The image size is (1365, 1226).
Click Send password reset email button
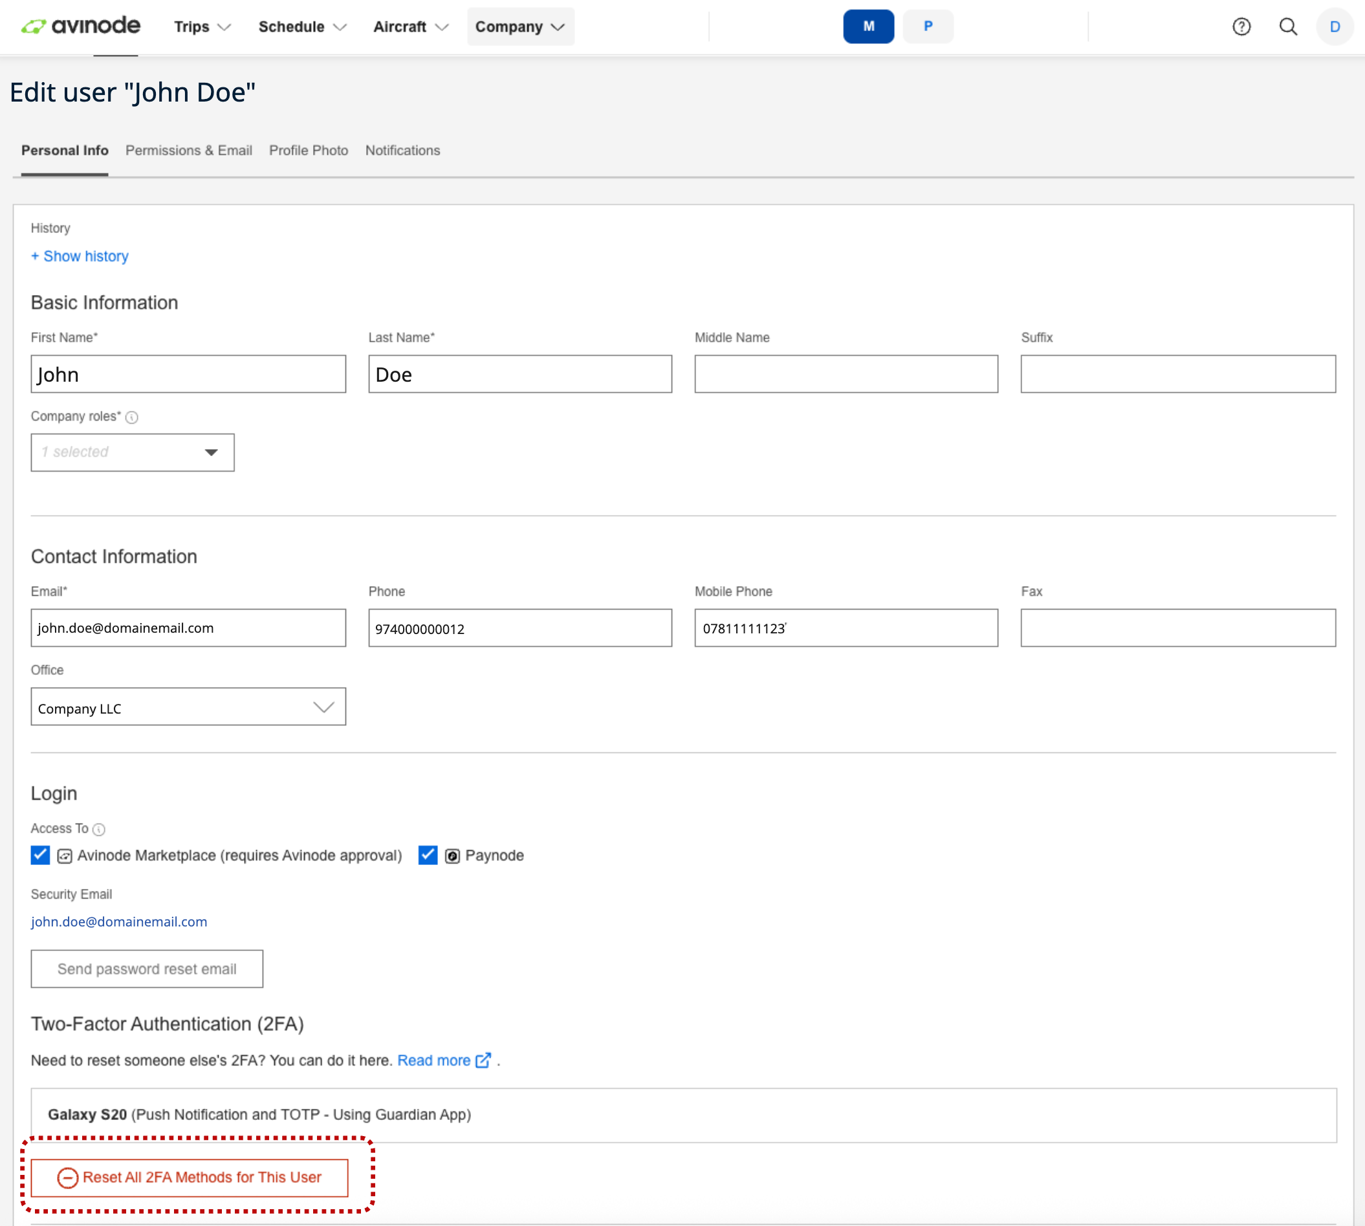pyautogui.click(x=147, y=969)
